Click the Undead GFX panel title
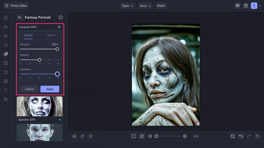264x148 pixels. (28, 27)
